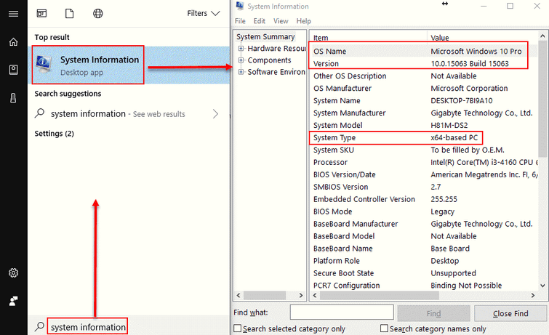549x335 pixels.
Task: Filter search results by apps icon
Action: [x=41, y=13]
